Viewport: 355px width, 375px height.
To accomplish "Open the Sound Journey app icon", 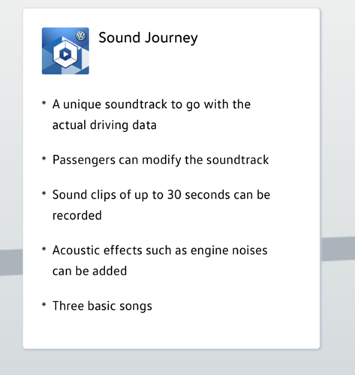I will (x=65, y=51).
